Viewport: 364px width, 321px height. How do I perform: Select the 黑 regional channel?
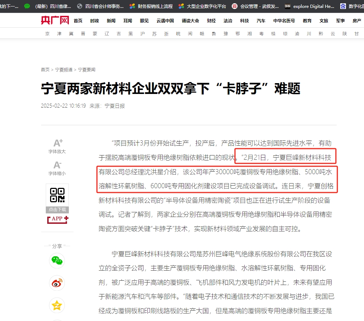(x=131, y=33)
